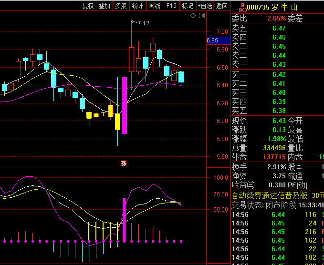Click the red 涨 marker icon
The image size is (324, 265).
(124, 163)
